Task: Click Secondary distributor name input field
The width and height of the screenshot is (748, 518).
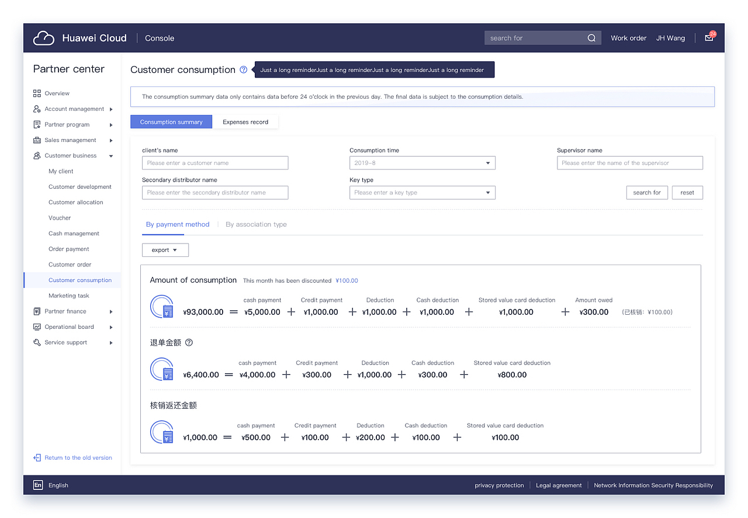Action: pos(215,193)
